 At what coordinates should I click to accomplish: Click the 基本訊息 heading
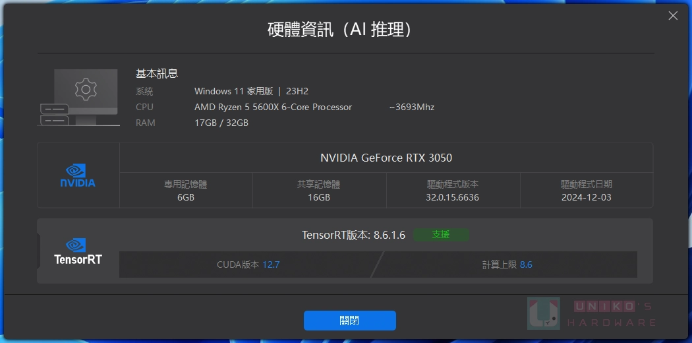pos(157,73)
